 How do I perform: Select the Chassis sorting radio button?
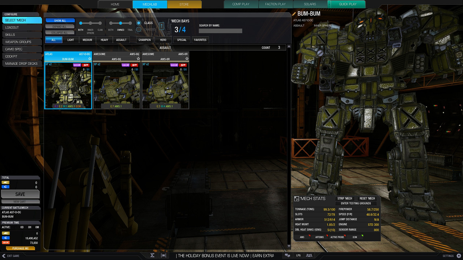tap(139, 29)
